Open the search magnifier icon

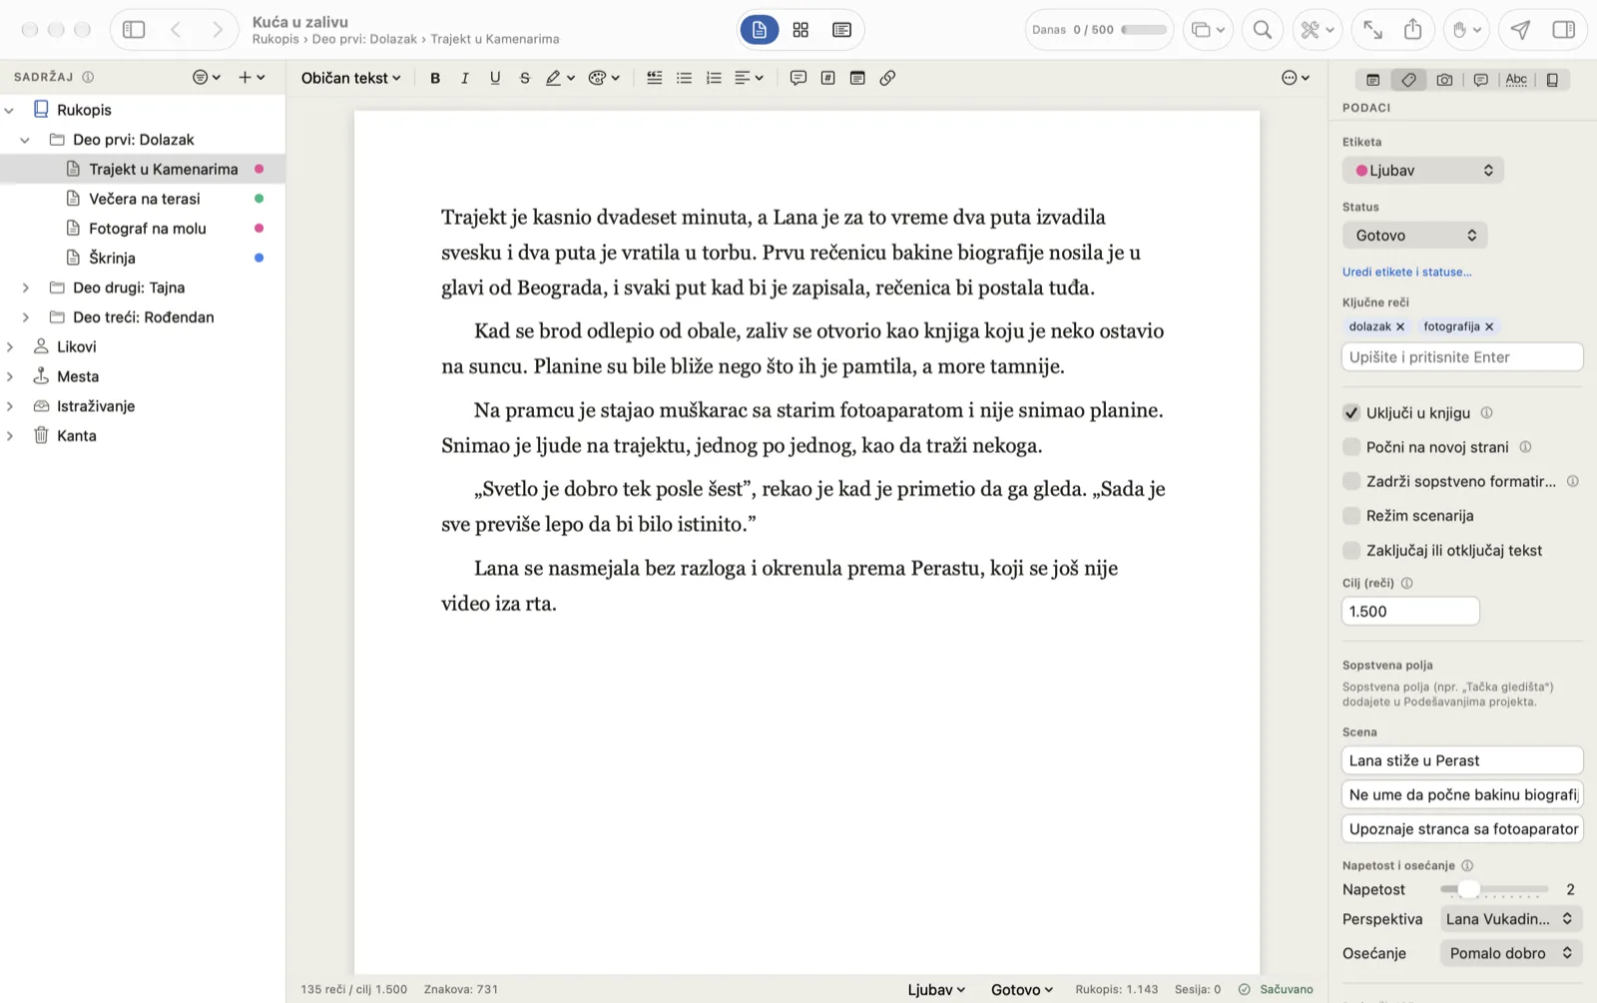pos(1262,30)
